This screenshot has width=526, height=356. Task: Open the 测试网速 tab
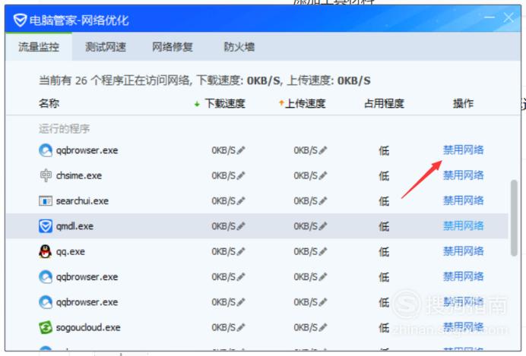[x=106, y=47]
